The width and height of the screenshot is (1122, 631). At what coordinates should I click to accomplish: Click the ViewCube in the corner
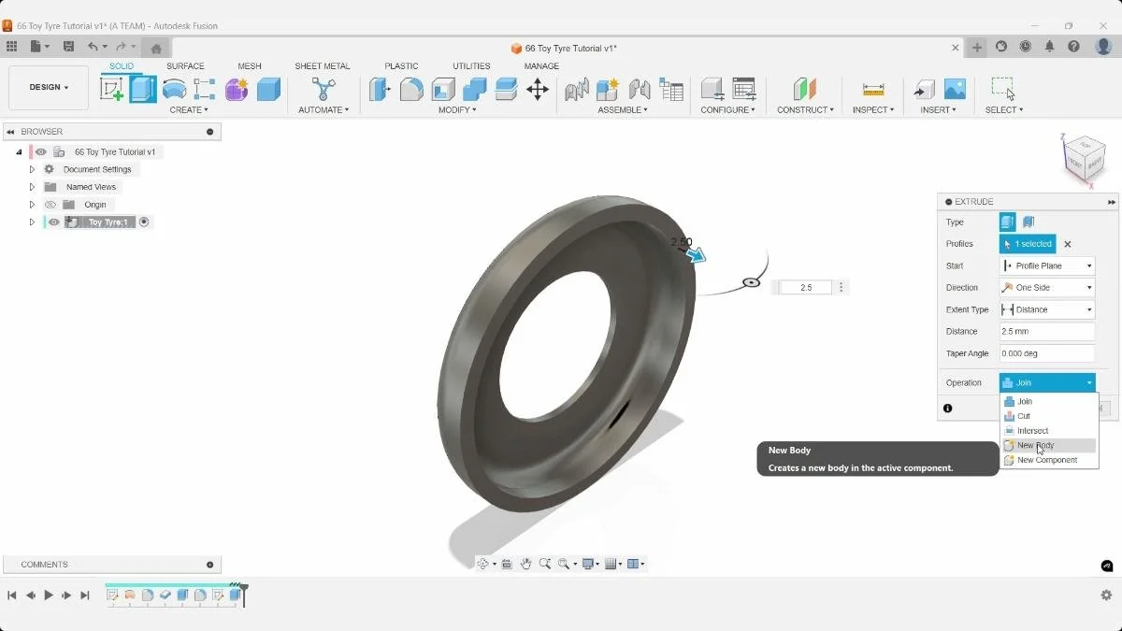tap(1085, 158)
